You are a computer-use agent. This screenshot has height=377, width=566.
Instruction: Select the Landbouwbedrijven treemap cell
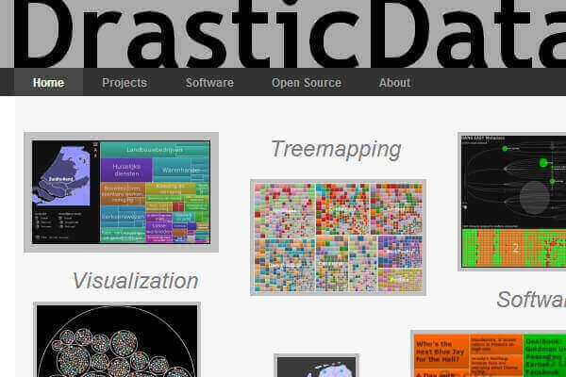(155, 149)
